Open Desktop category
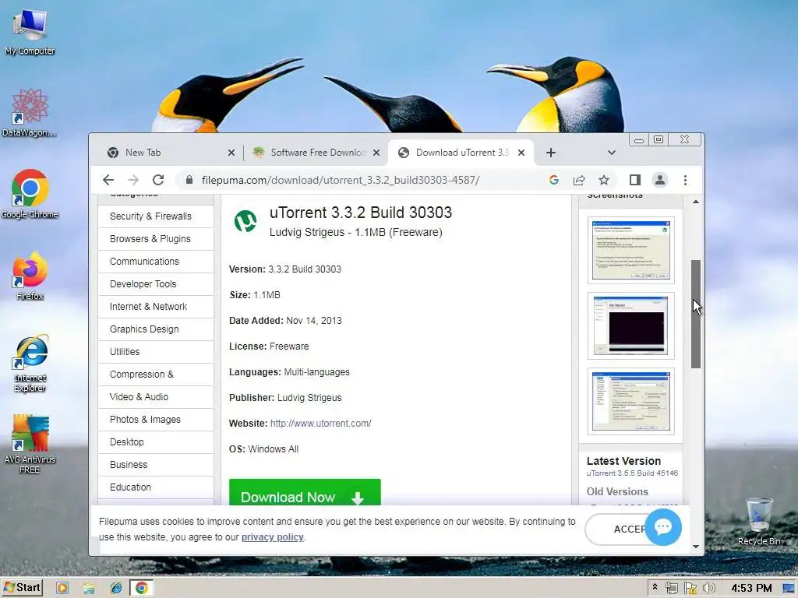 pos(155,442)
